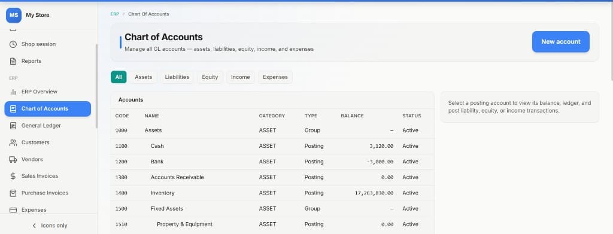Filter accounts by Liabilities

(177, 77)
